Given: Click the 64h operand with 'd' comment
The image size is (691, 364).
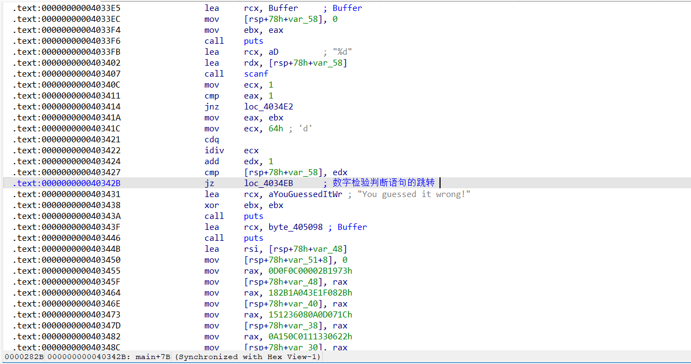Looking at the screenshot, I should pos(276,129).
